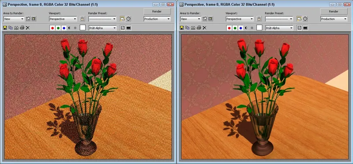353x164 pixels.
Task: Enable monochrome display in right render window
Action: click(252, 28)
